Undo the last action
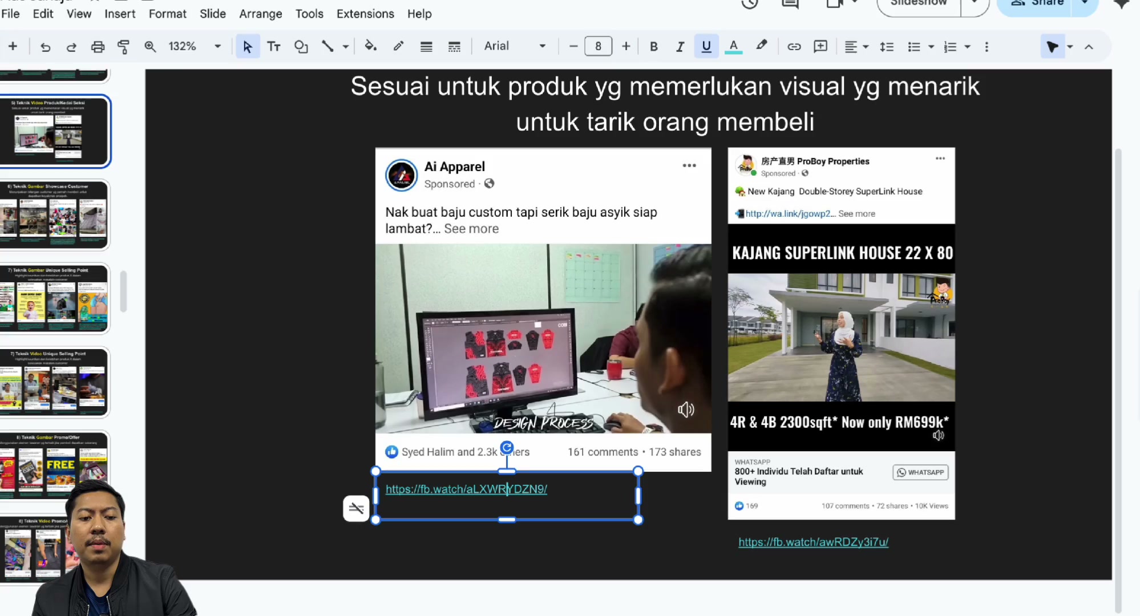 point(45,47)
